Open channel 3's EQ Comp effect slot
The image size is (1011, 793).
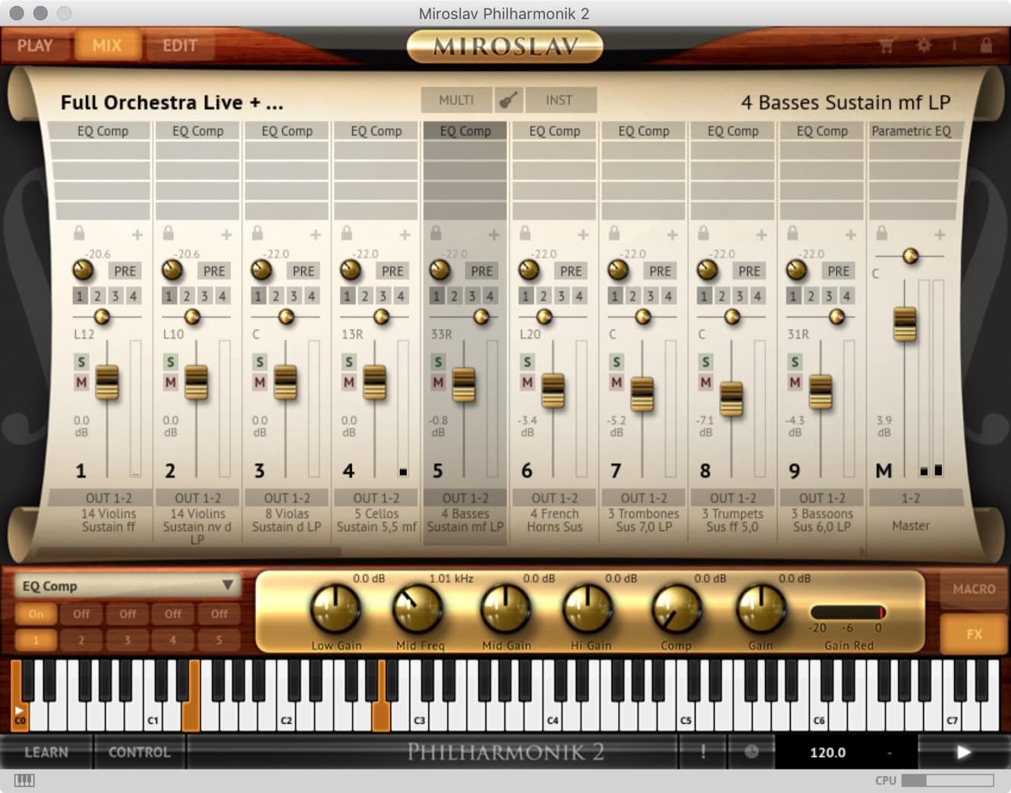[287, 131]
